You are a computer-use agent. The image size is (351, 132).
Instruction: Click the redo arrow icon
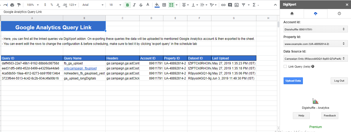point(5,5)
